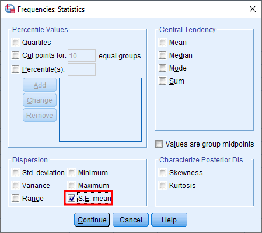262x233 pixels.
Task: Enable Std. deviation checkbox
Action: tap(16, 172)
